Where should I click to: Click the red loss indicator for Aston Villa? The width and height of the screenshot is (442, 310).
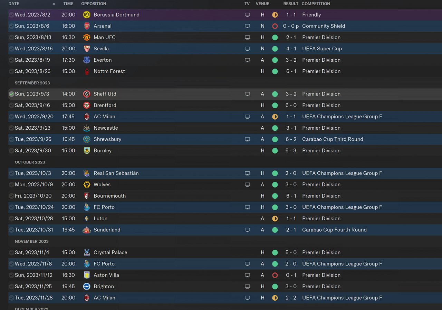point(275,275)
